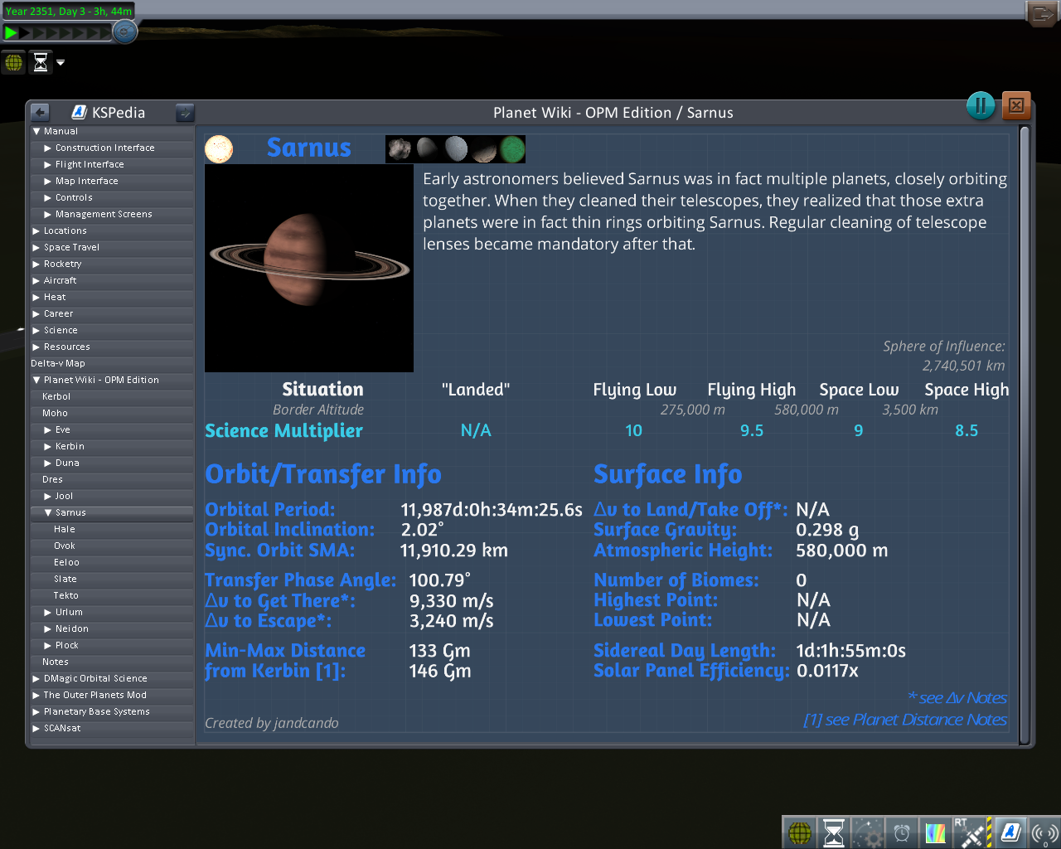1061x849 pixels.
Task: Click the green Tekto moon thumbnail
Action: 512,149
